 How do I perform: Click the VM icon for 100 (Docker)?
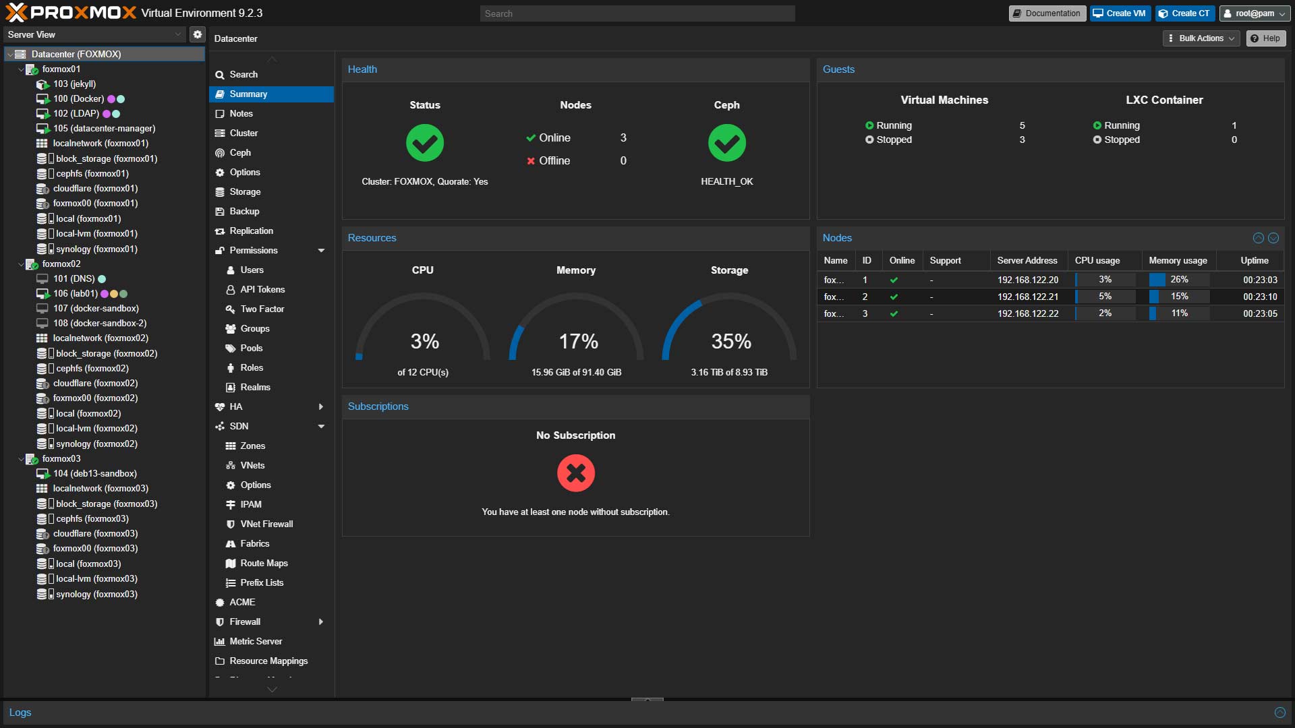42,99
